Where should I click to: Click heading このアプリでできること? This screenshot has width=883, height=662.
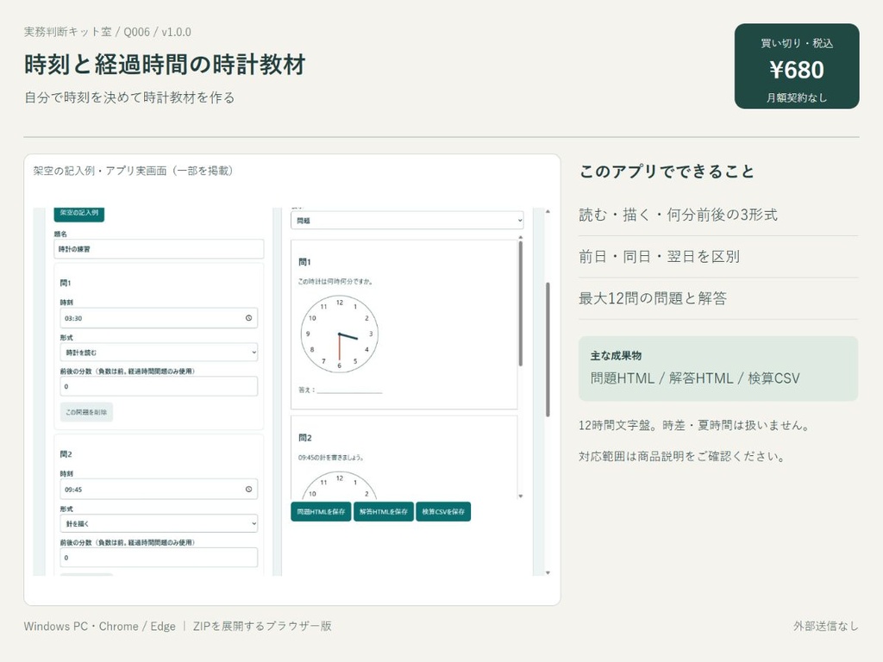point(667,172)
